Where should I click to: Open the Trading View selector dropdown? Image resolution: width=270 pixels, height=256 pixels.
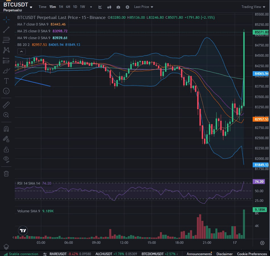pyautogui.click(x=253, y=7)
